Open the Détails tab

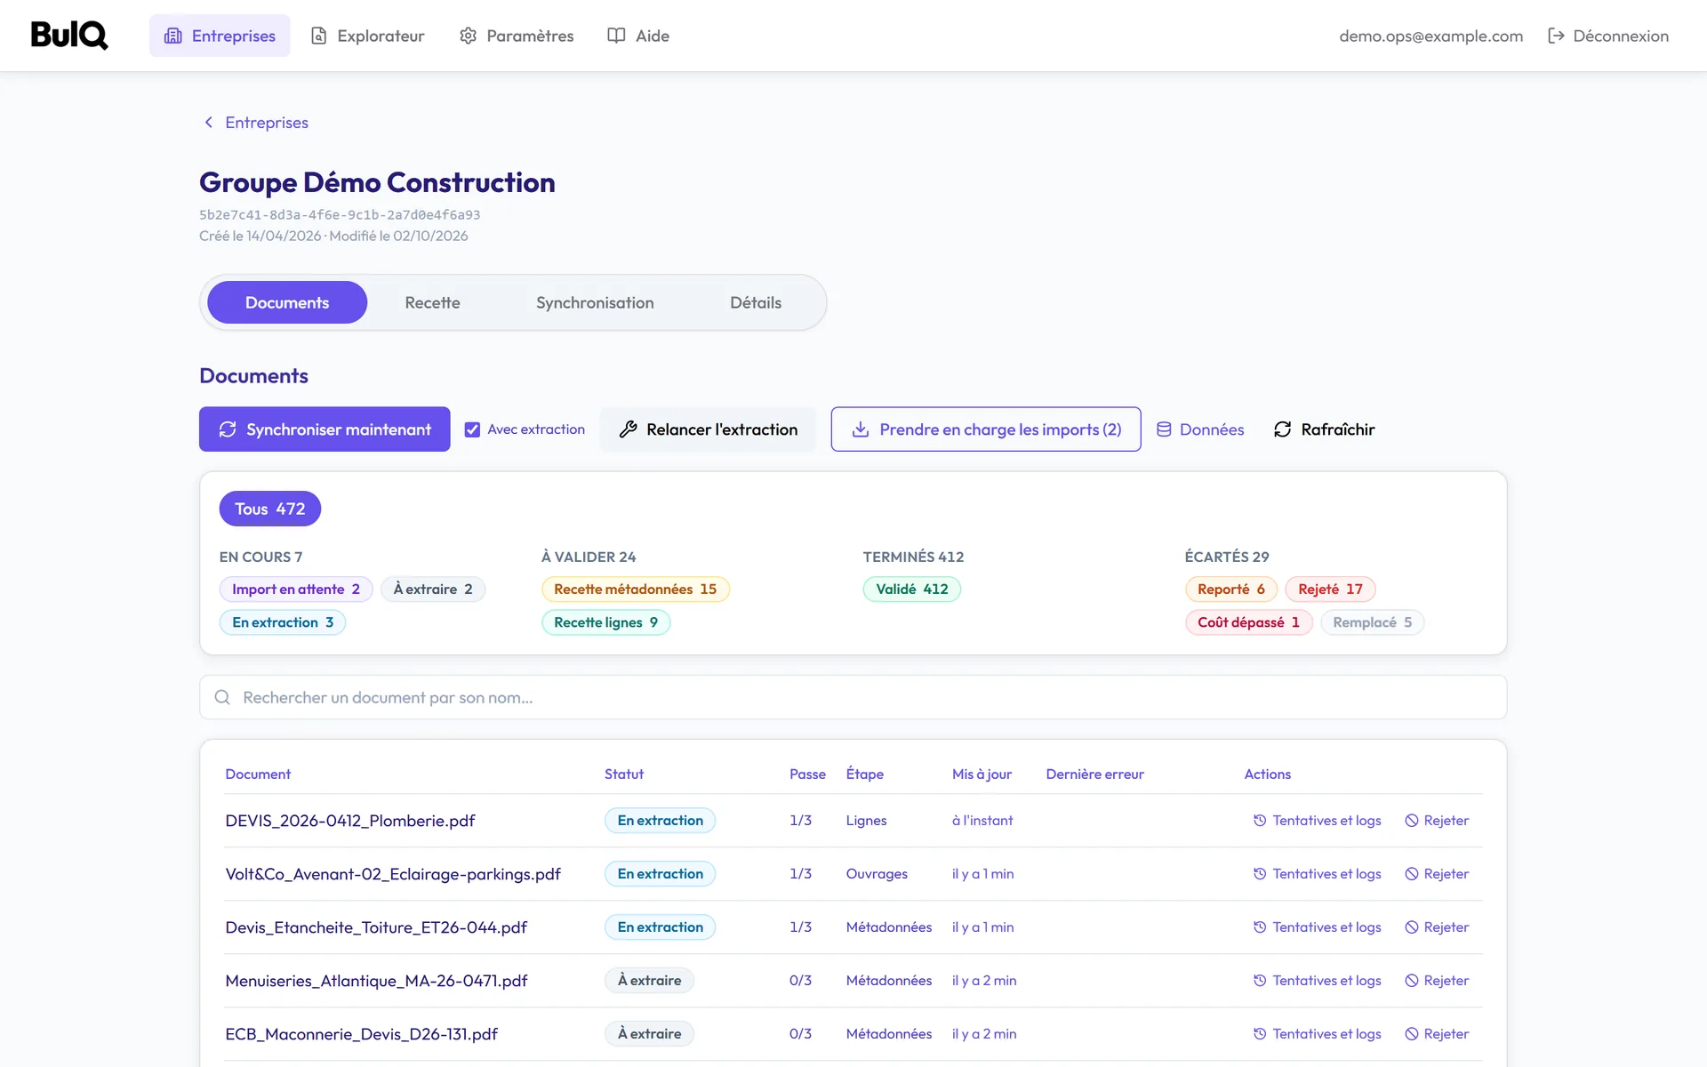pos(756,302)
